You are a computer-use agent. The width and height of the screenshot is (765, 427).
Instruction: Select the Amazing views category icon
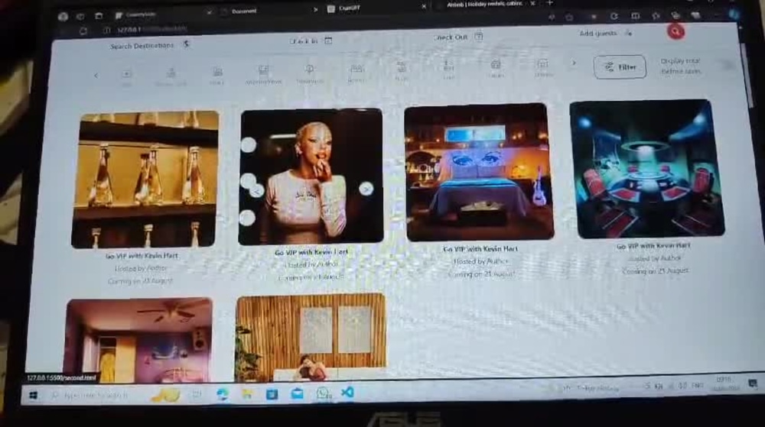click(263, 75)
